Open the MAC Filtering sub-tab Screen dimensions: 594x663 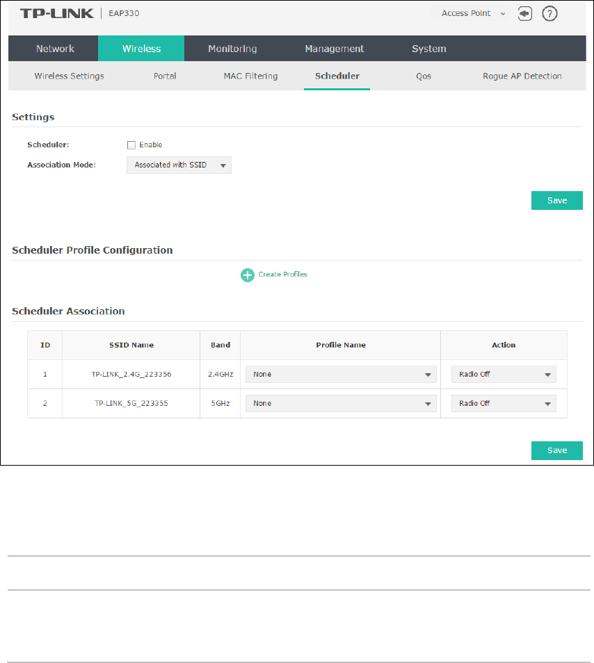[250, 76]
